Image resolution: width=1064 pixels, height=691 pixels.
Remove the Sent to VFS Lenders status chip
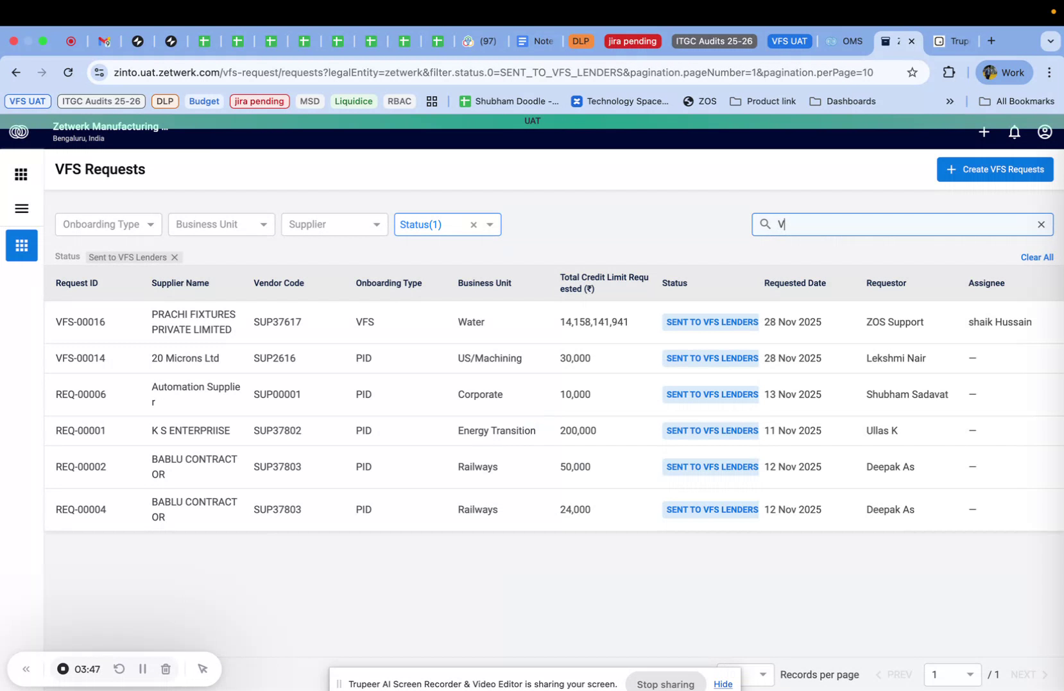point(175,257)
